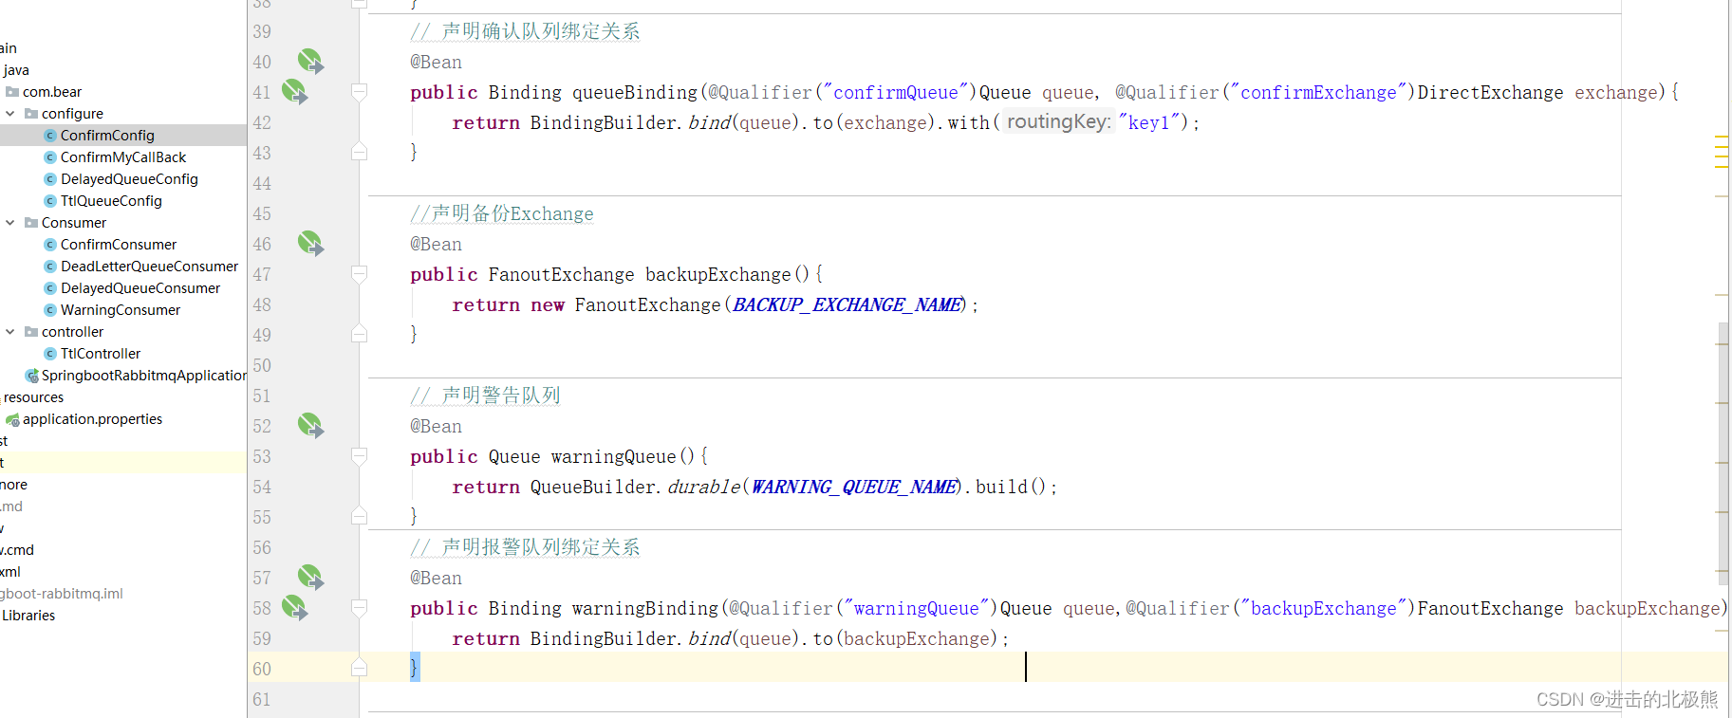1732x718 pixels.
Task: Click the TtlController class icon
Action: pyautogui.click(x=50, y=354)
